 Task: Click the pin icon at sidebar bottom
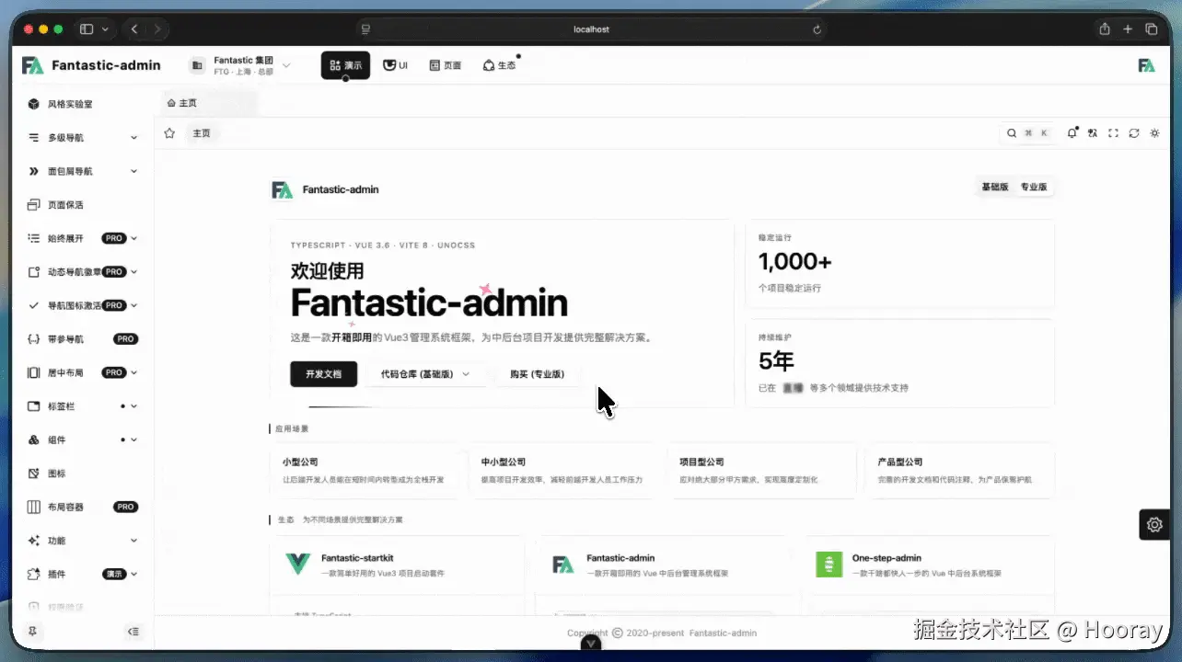34,632
